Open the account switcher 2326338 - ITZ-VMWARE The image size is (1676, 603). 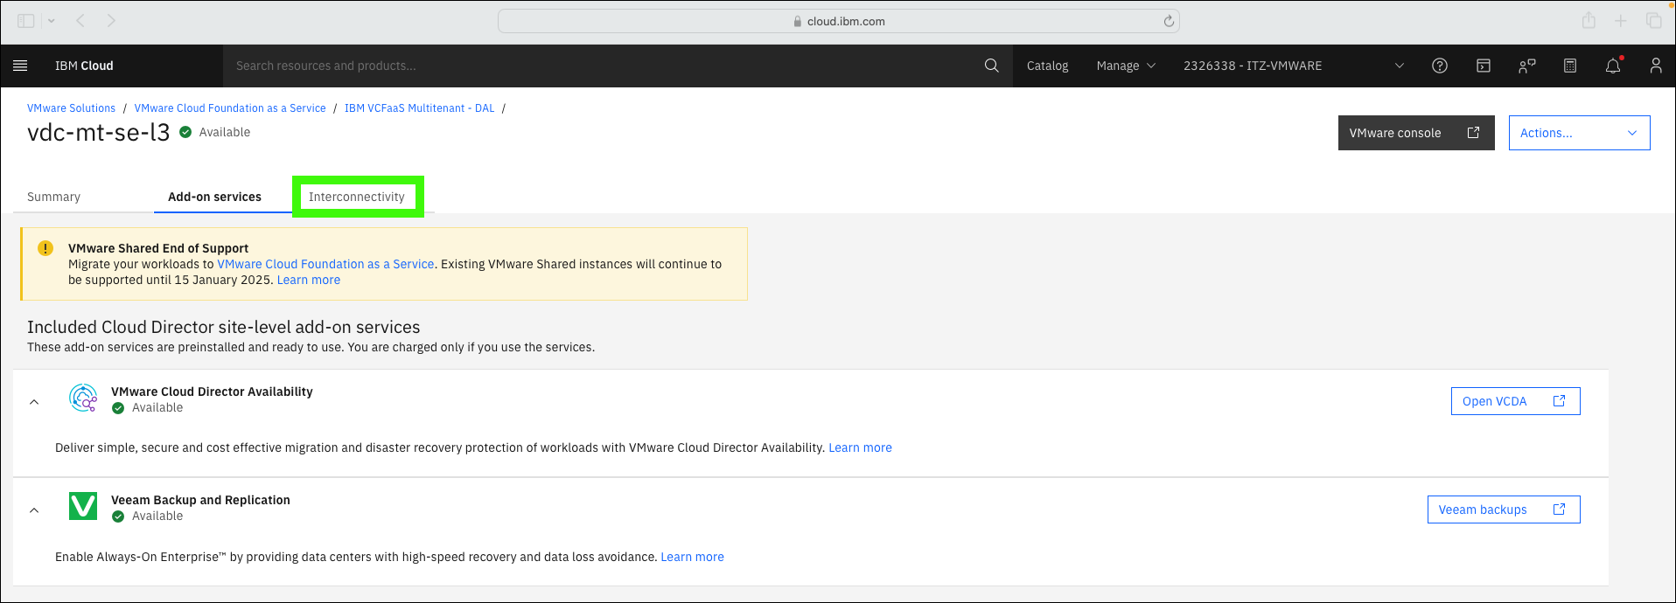coord(1293,66)
